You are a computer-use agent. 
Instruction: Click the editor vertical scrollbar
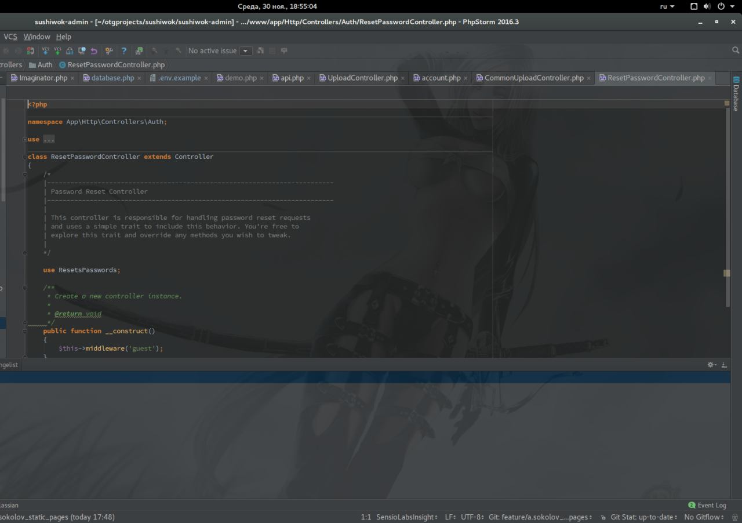728,203
